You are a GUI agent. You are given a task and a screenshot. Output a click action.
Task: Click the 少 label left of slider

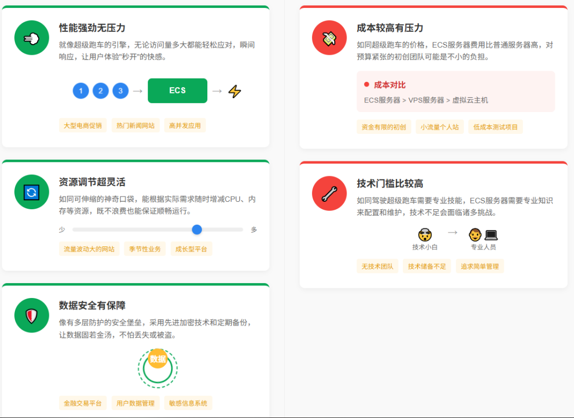point(62,229)
